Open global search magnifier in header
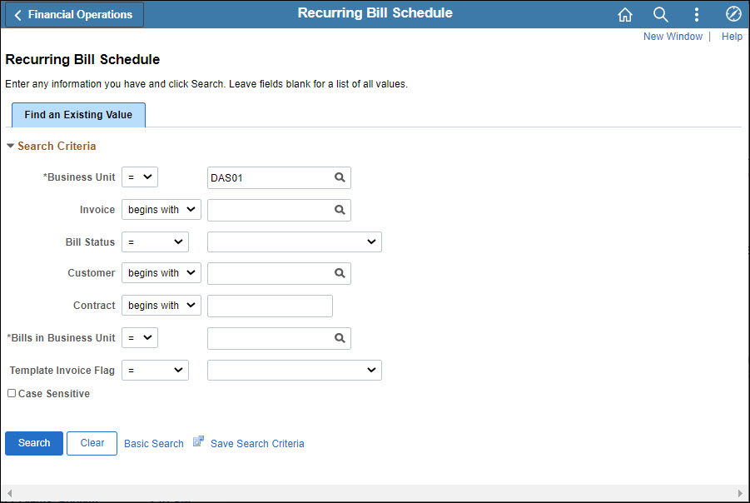This screenshot has height=503, width=750. click(x=661, y=14)
